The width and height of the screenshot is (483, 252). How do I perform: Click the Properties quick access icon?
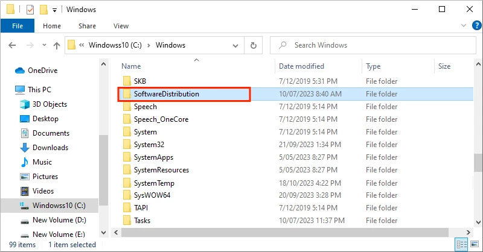pyautogui.click(x=30, y=10)
